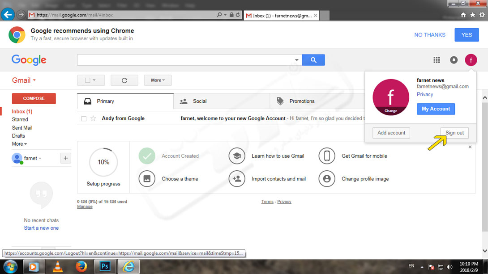Click the Windows Start button
The width and height of the screenshot is (488, 274).
point(10,266)
